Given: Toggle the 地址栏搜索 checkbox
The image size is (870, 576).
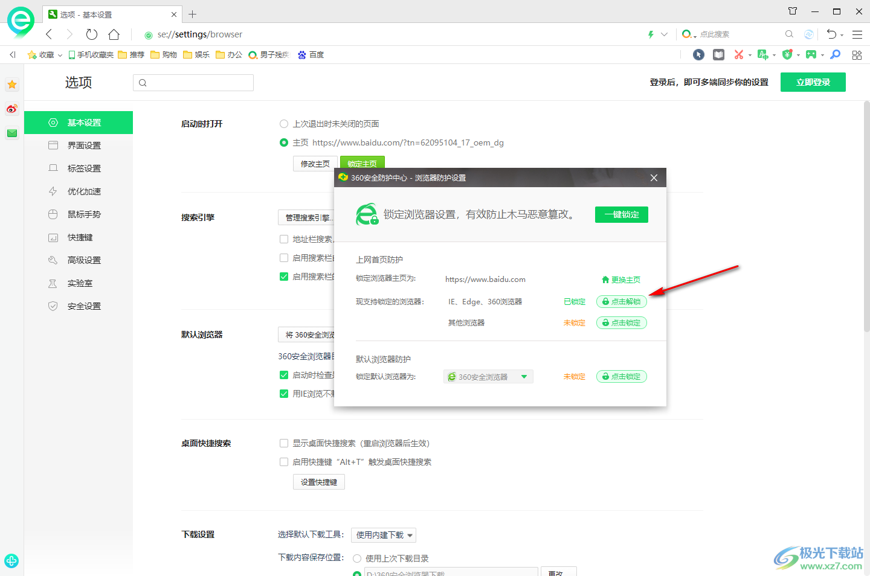Looking at the screenshot, I should click(x=284, y=239).
